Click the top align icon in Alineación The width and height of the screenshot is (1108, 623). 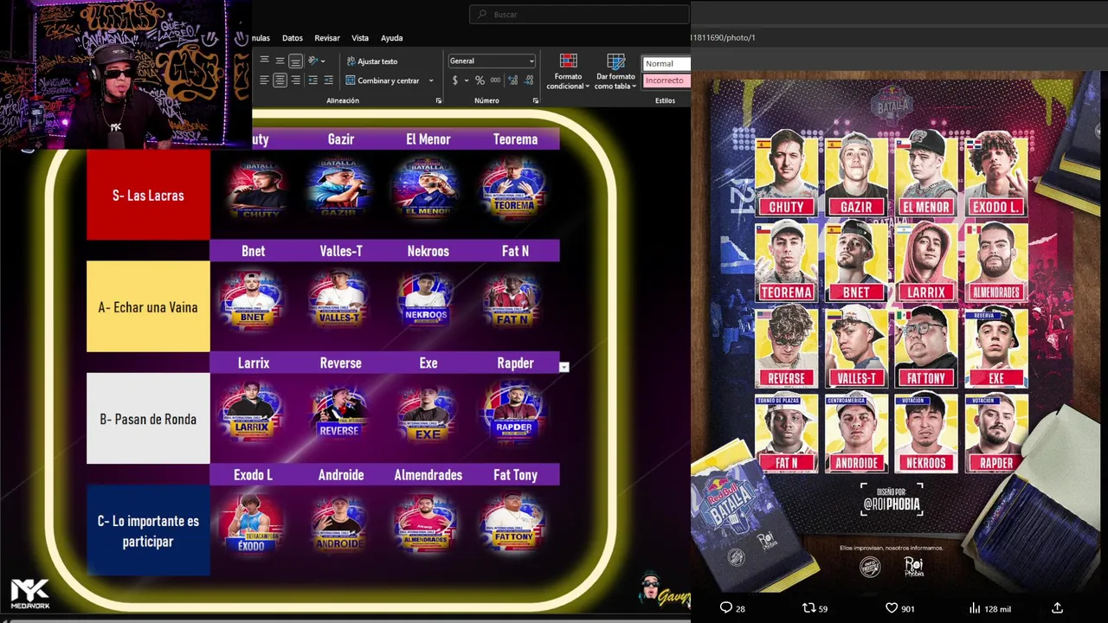[264, 61]
